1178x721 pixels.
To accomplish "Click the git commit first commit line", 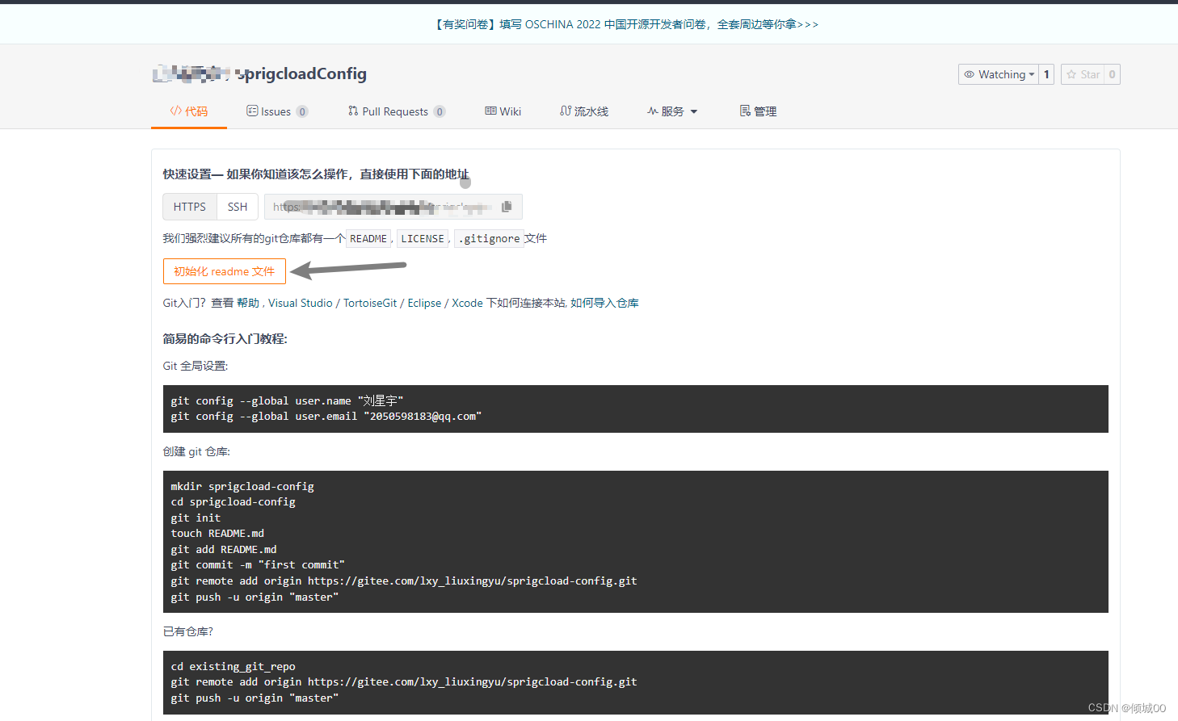I will [258, 565].
